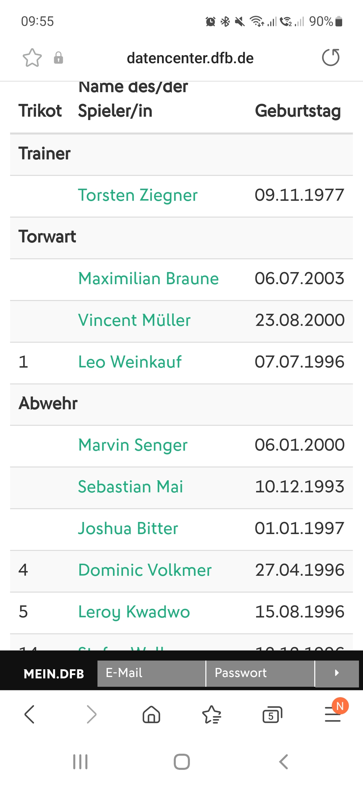
Task: Go back using browser back arrow
Action: [30, 714]
